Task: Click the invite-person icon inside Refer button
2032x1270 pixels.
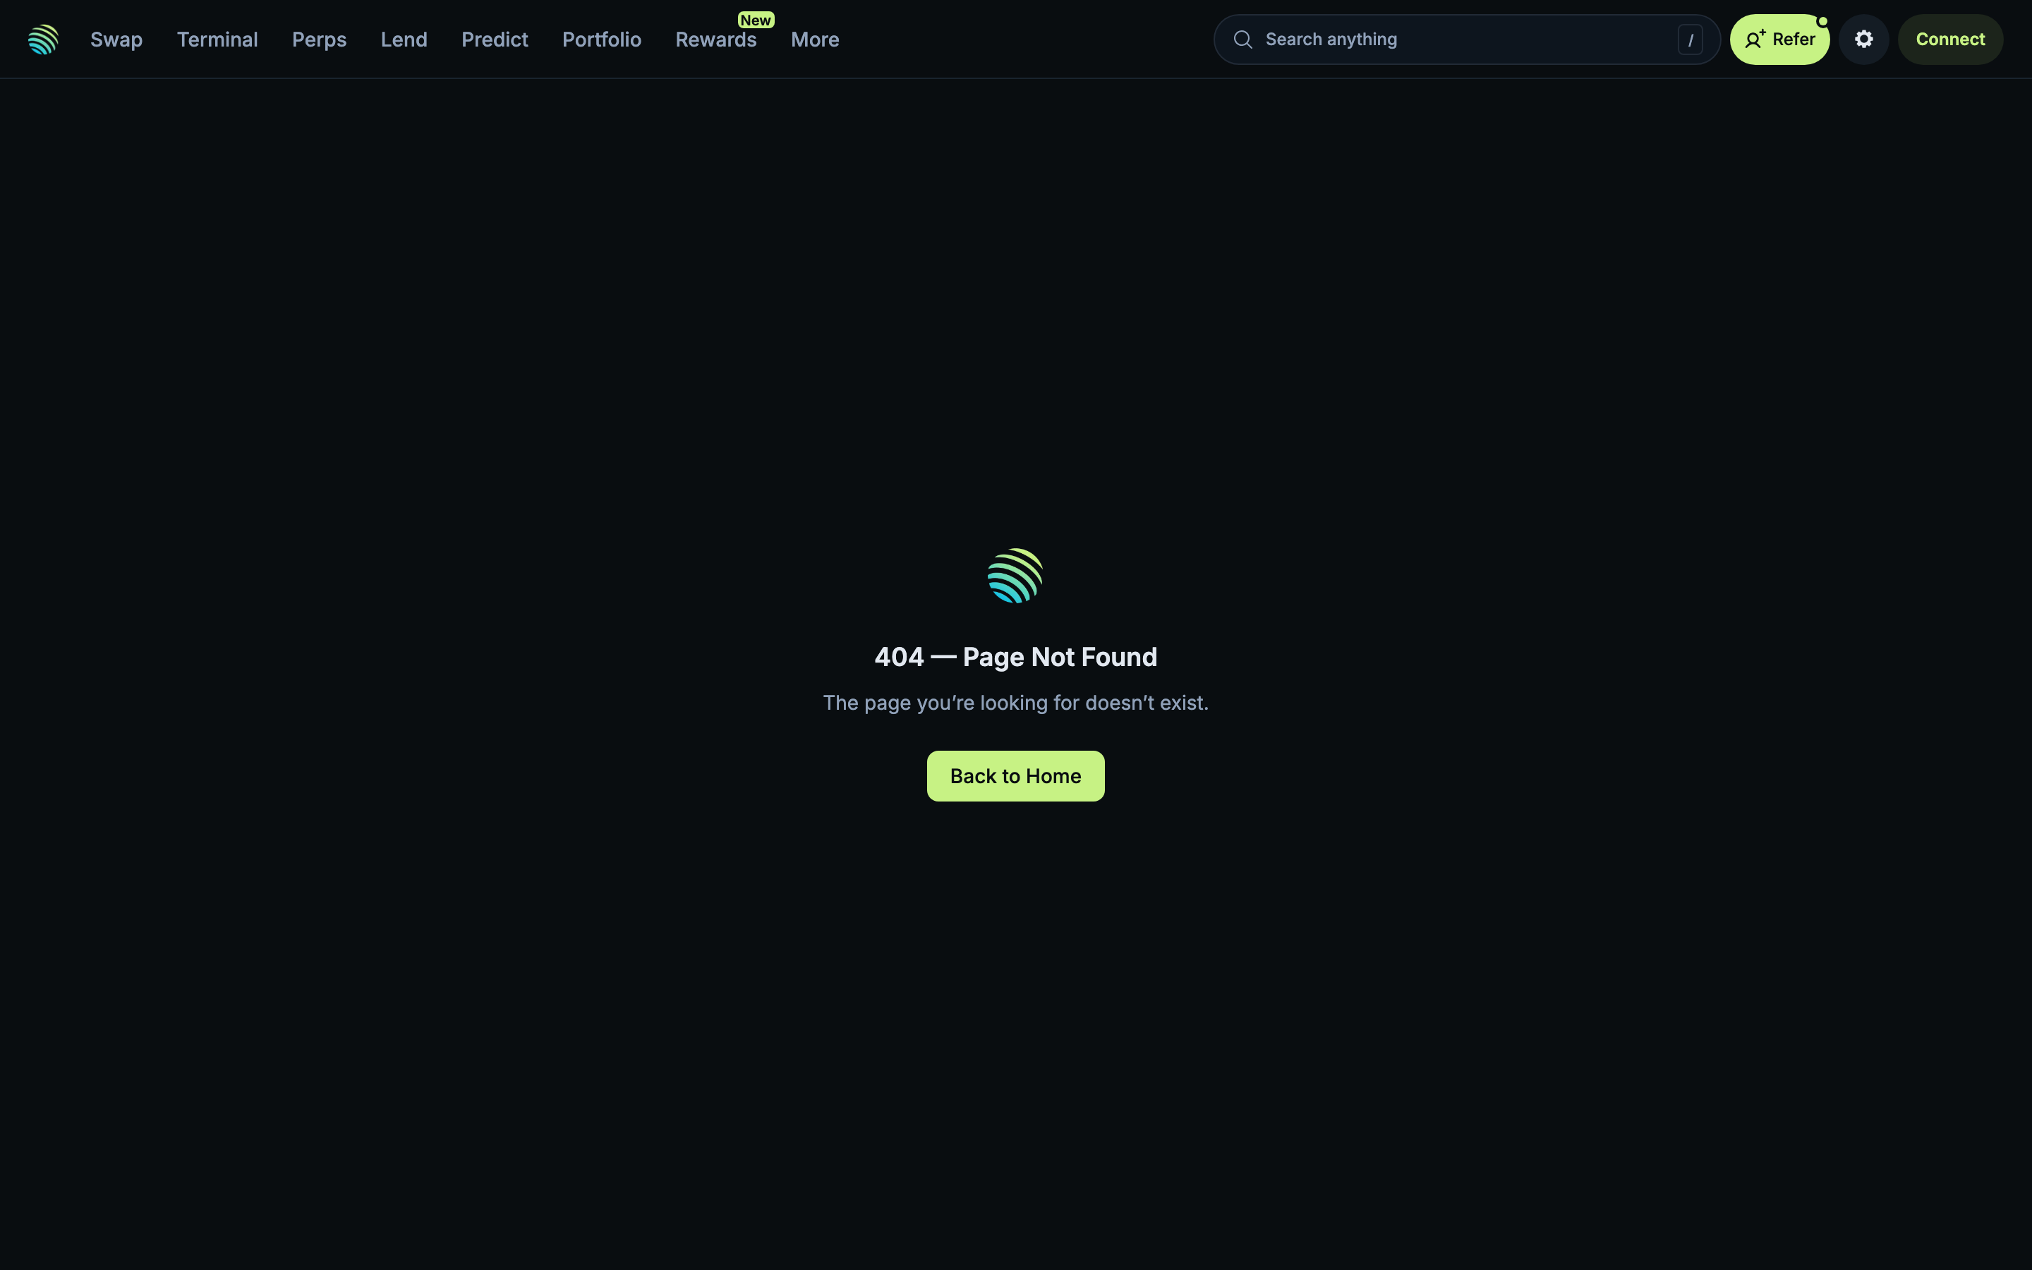Action: coord(1755,39)
